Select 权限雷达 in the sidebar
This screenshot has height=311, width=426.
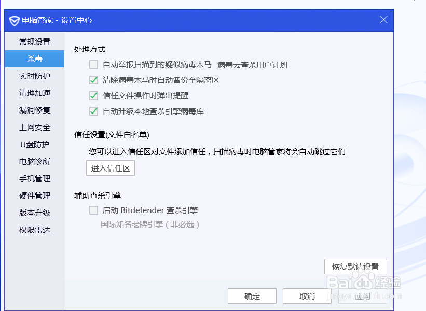(x=34, y=230)
